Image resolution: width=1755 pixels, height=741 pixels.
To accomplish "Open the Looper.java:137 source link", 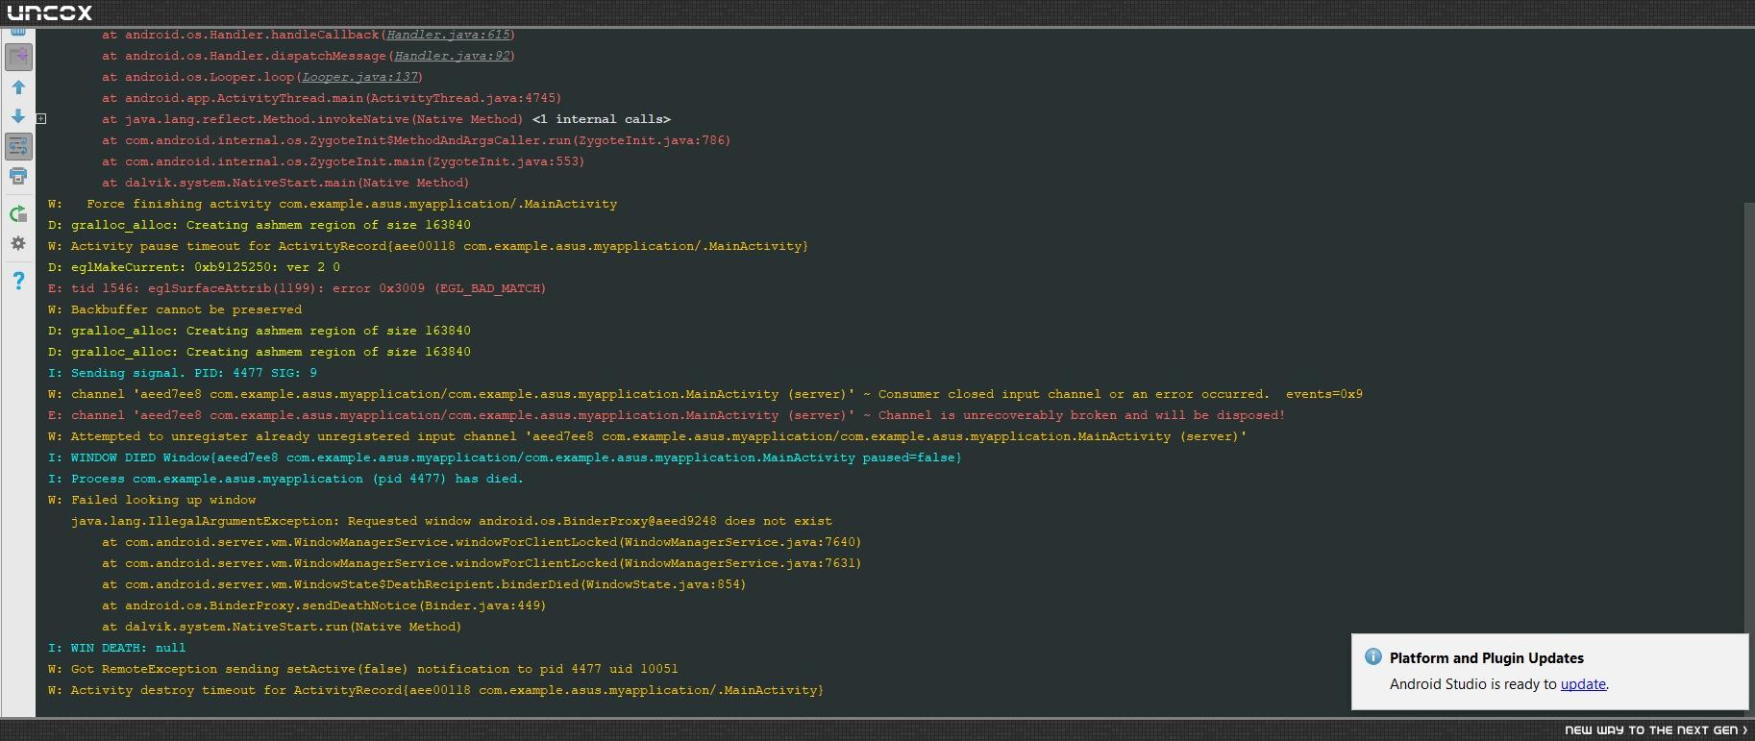I will [x=359, y=77].
